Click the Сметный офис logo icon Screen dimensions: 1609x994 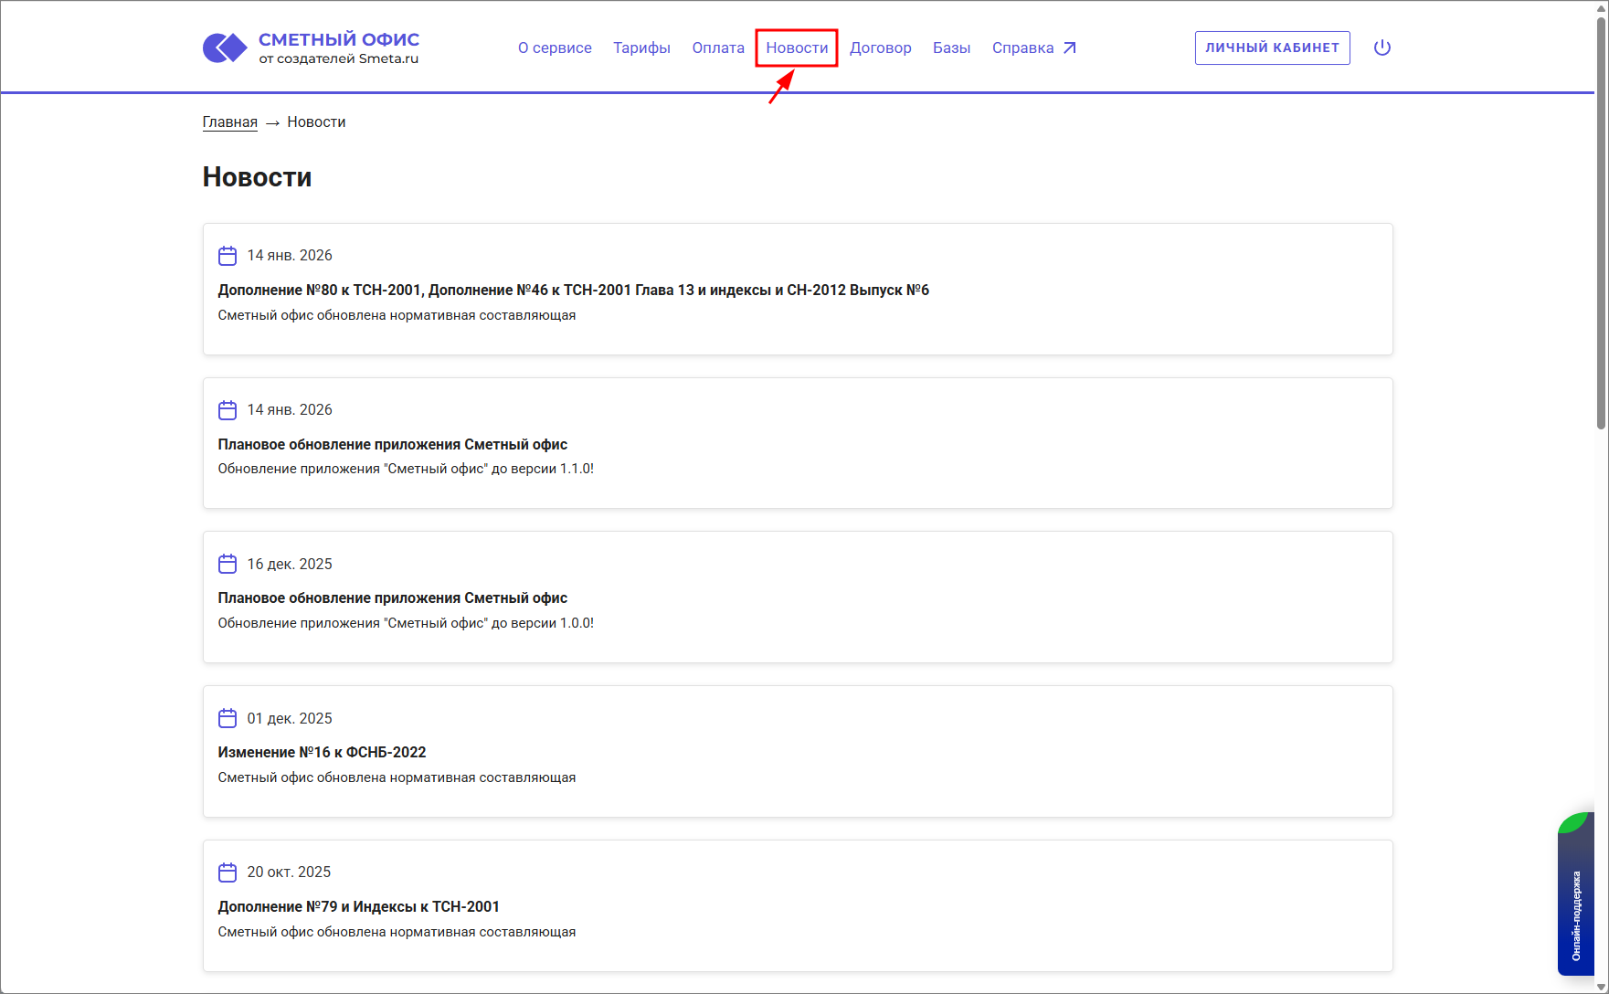coord(225,48)
